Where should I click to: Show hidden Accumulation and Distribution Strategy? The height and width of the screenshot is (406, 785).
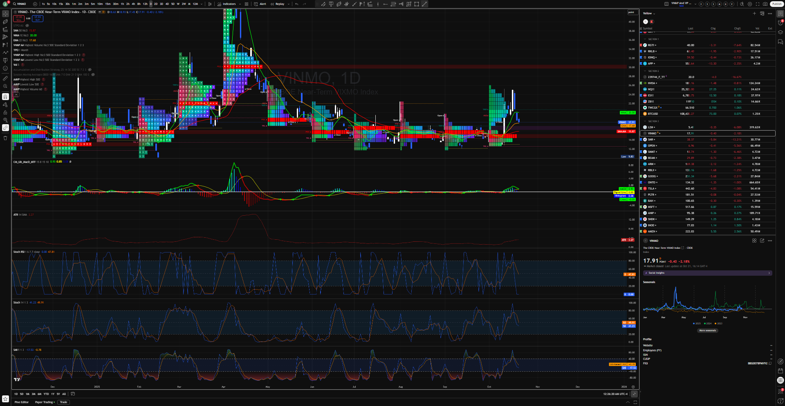coord(90,70)
